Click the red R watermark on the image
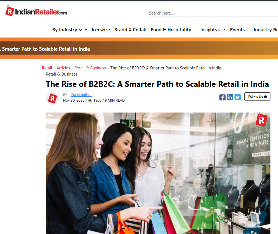 [x=261, y=120]
